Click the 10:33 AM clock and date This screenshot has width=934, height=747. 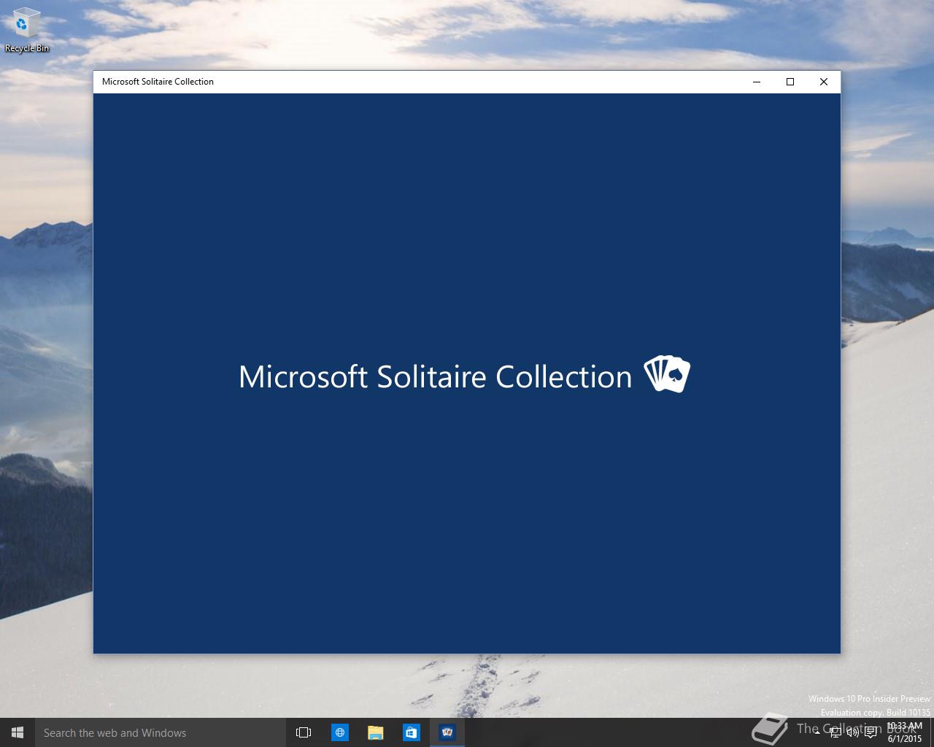point(905,732)
